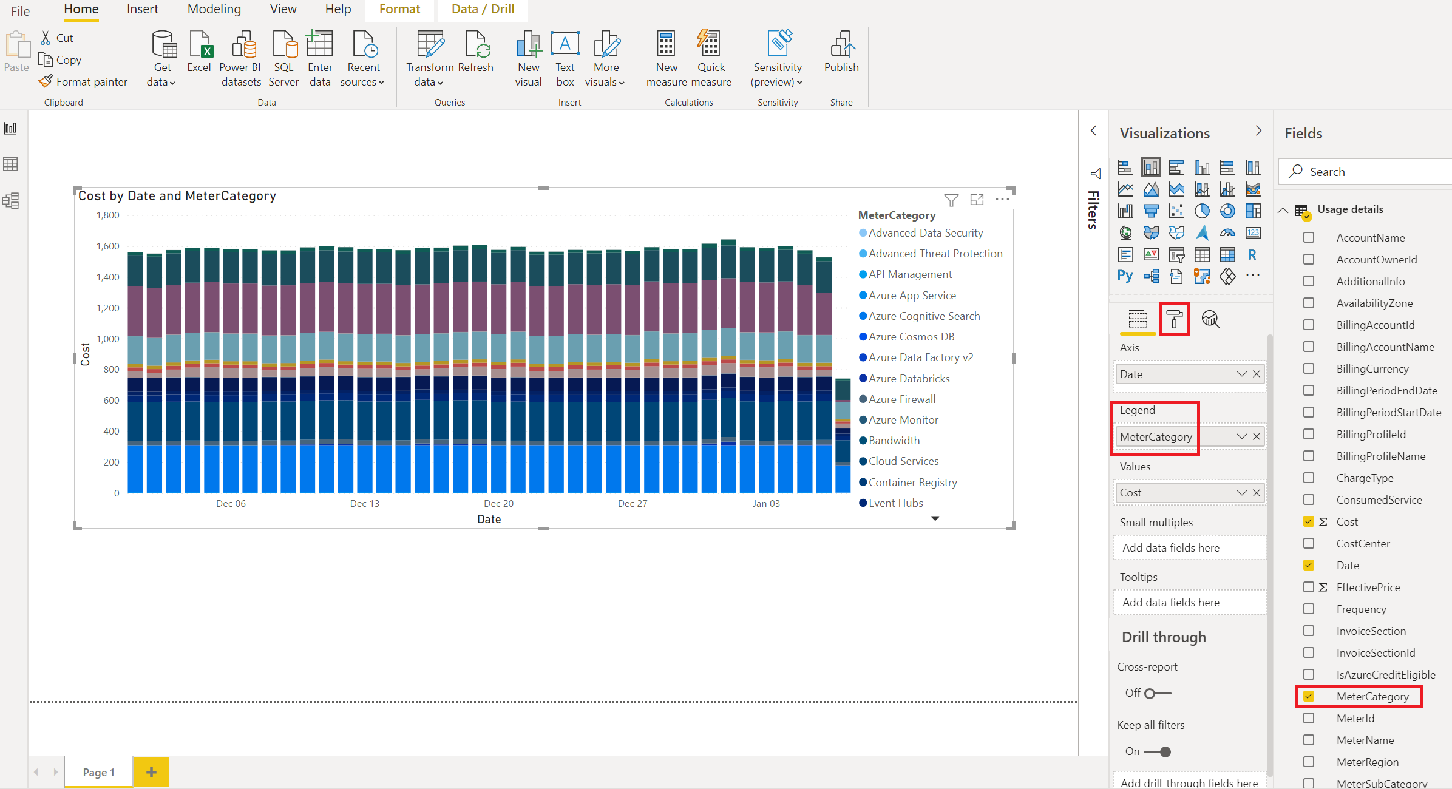This screenshot has height=789, width=1452.
Task: Select the pie chart visualization icon
Action: pos(1201,211)
